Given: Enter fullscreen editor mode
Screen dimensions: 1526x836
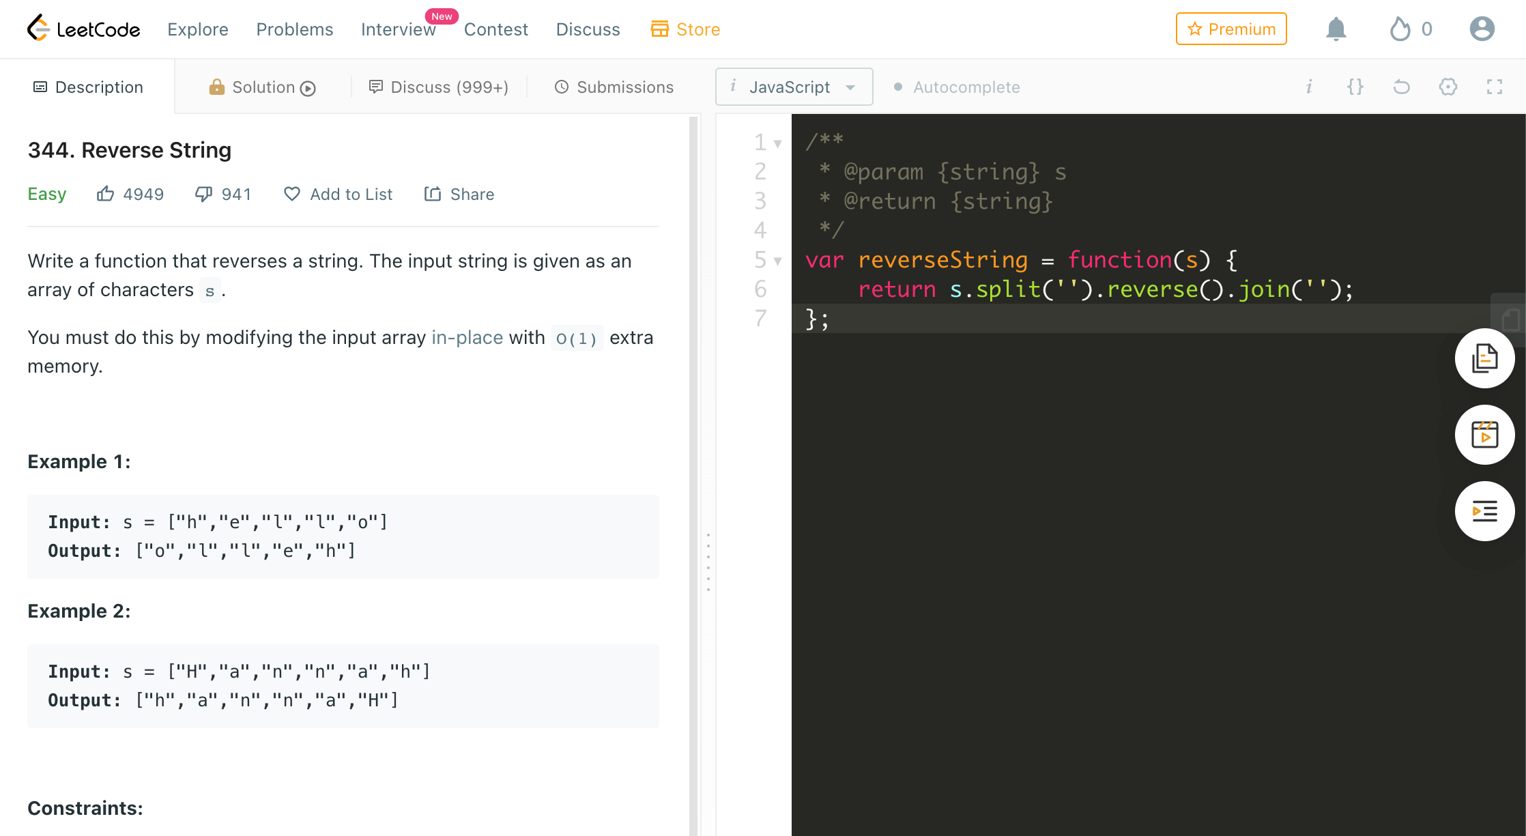Looking at the screenshot, I should [x=1495, y=87].
